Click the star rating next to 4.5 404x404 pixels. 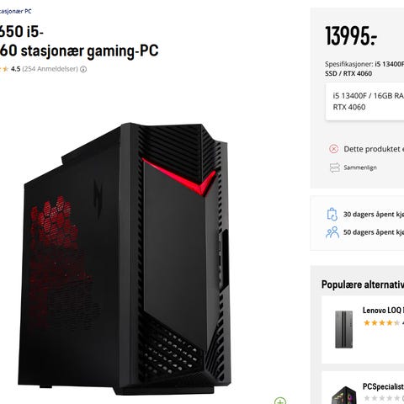pos(4,69)
